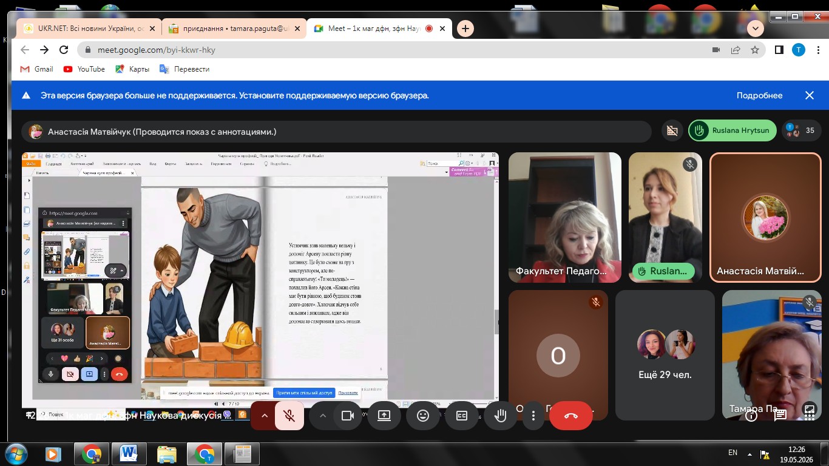Toggle the Chrome side panel
829x466 pixels.
[779, 50]
